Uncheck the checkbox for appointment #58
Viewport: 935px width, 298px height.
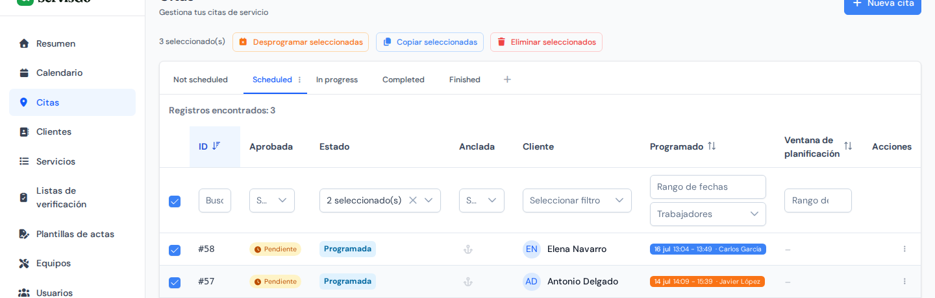click(x=175, y=250)
